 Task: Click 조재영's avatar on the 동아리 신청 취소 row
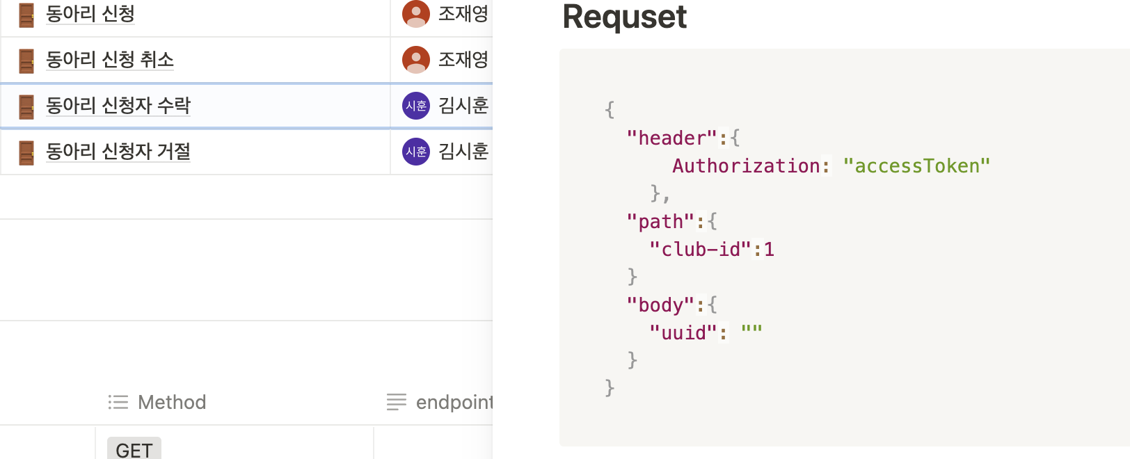point(415,59)
